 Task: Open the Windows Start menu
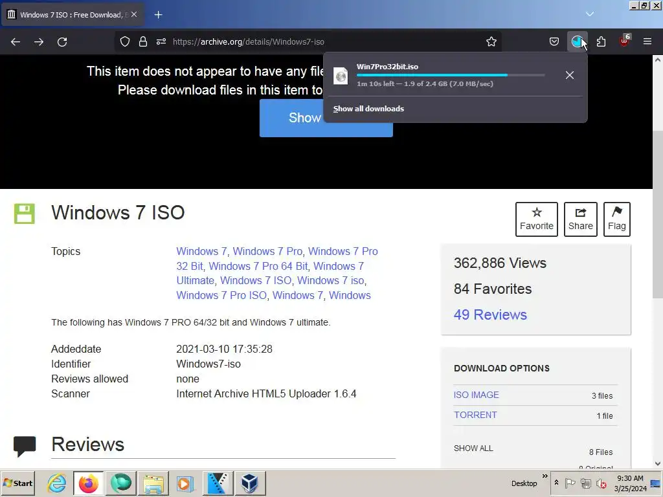point(17,483)
